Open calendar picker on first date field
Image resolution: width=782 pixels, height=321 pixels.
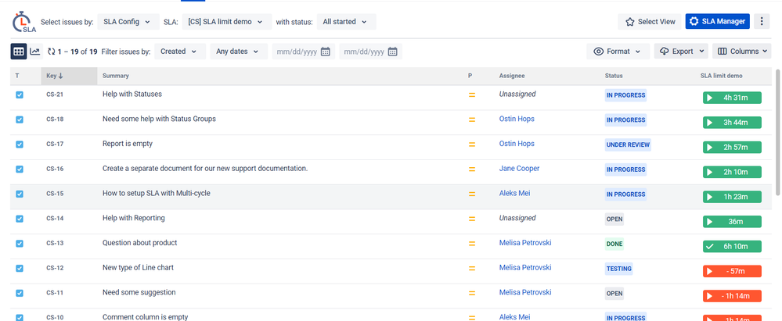325,52
